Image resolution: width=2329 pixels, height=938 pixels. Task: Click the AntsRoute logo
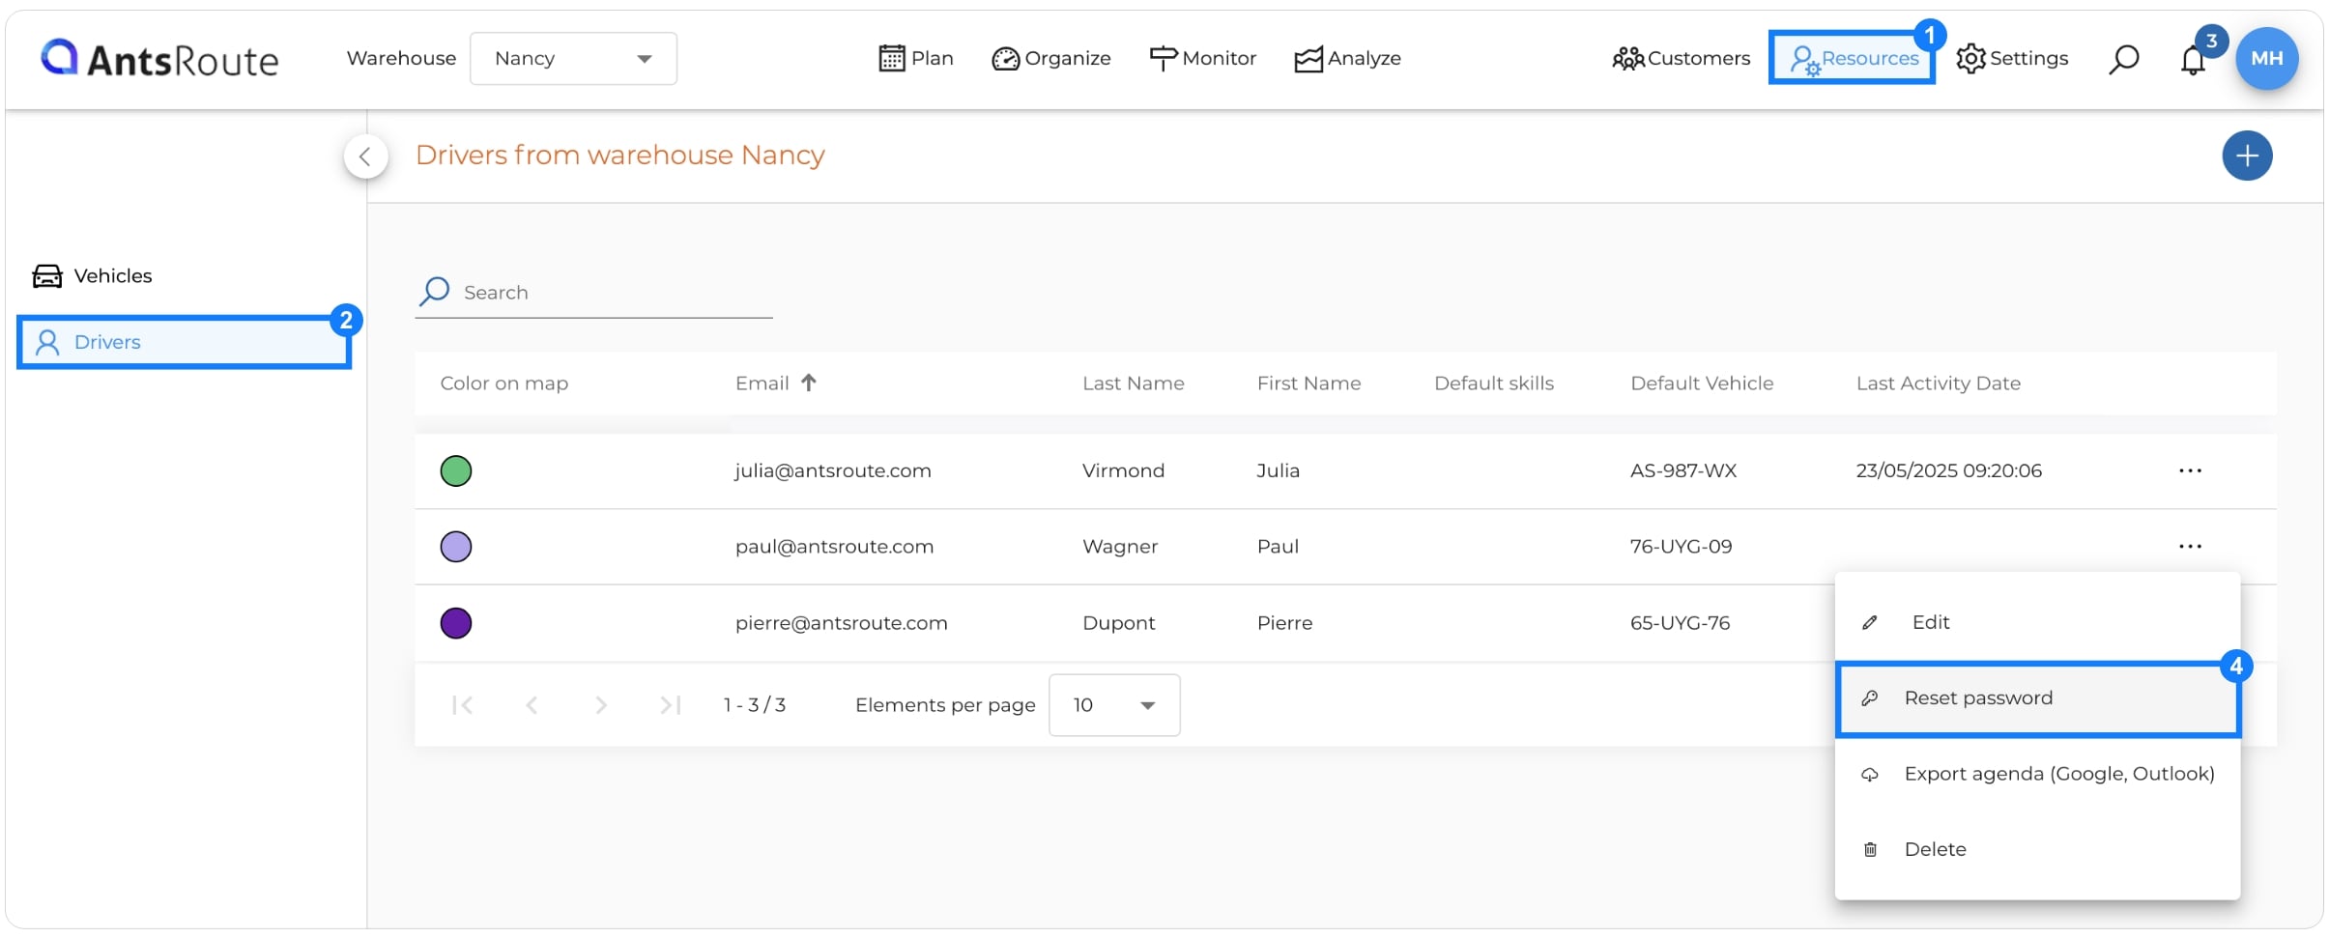(x=159, y=59)
